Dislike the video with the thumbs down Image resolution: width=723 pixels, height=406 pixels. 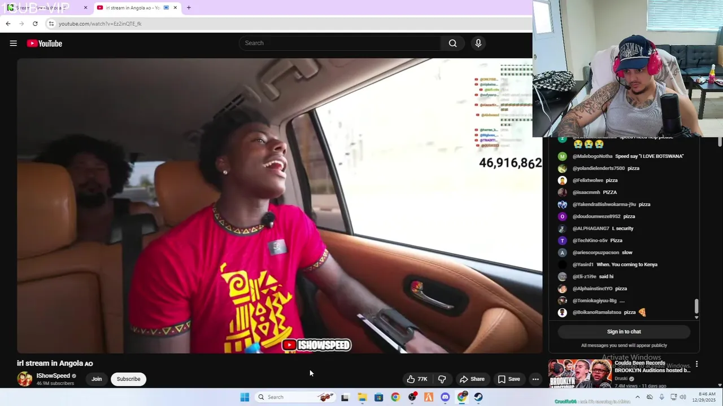click(442, 379)
